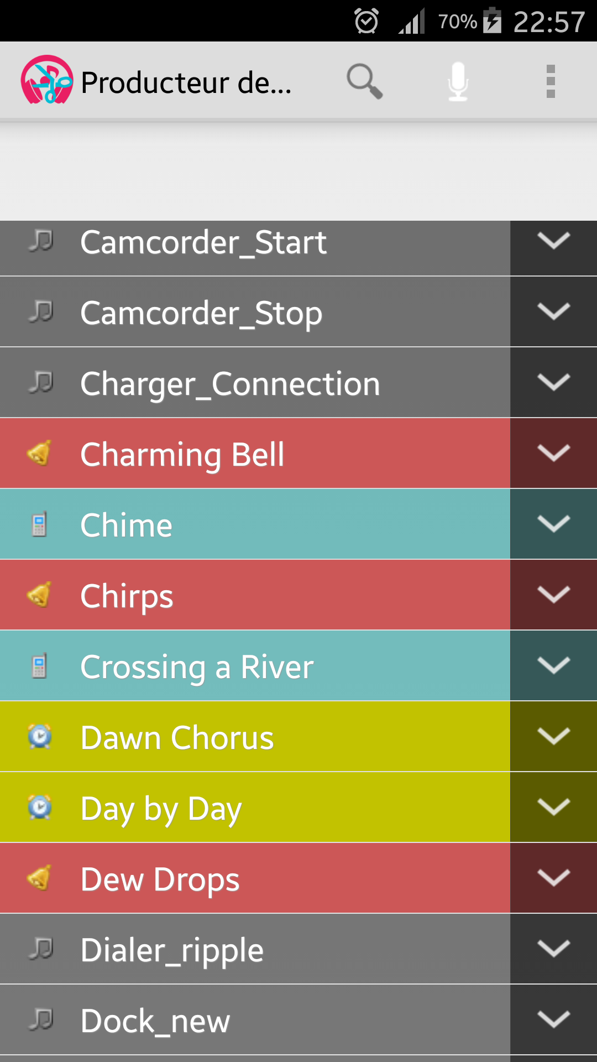Tap the phone icon beside Chime
The image size is (597, 1062).
(x=39, y=524)
